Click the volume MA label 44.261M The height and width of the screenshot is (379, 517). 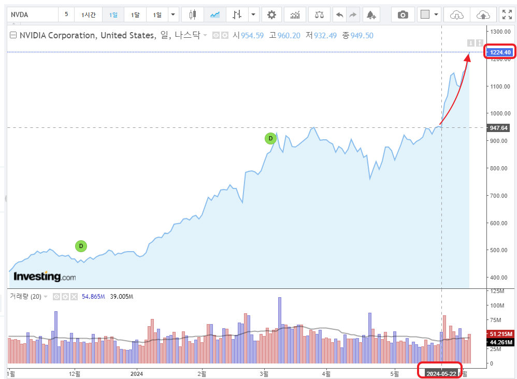500,342
